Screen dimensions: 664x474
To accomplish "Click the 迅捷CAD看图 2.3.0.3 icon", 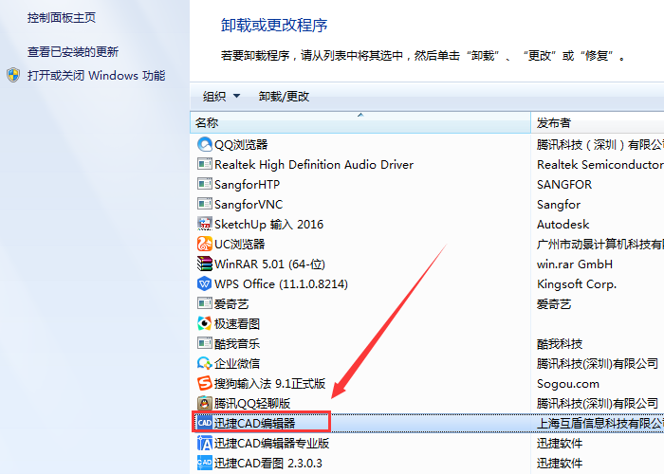I will pos(205,463).
